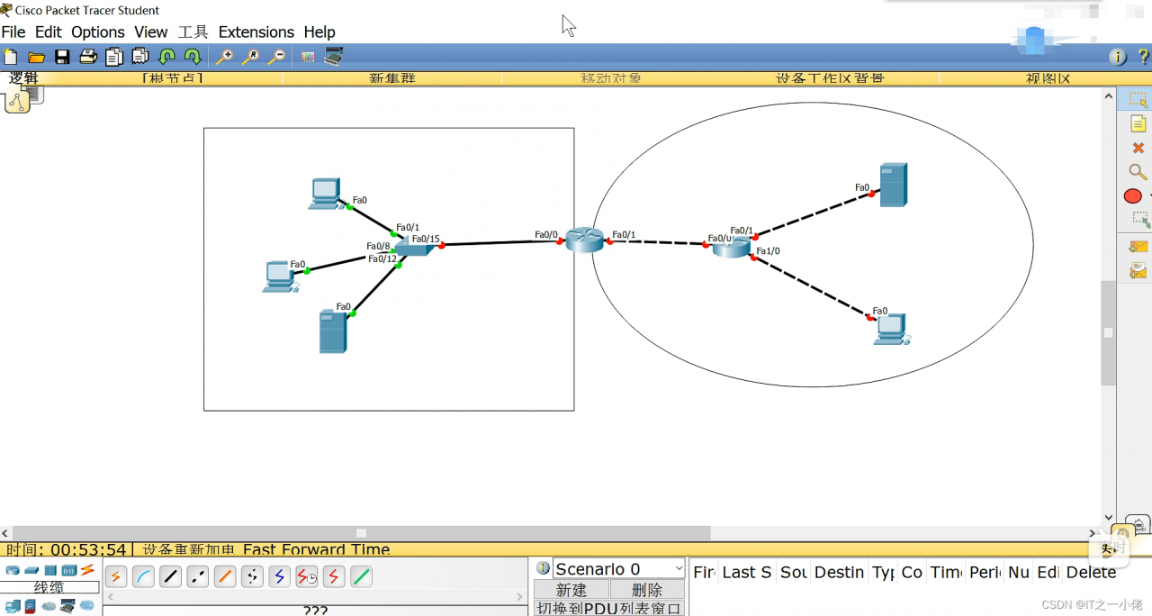1152x616 pixels.
Task: Click the Paste icon in toolbar
Action: click(x=140, y=57)
